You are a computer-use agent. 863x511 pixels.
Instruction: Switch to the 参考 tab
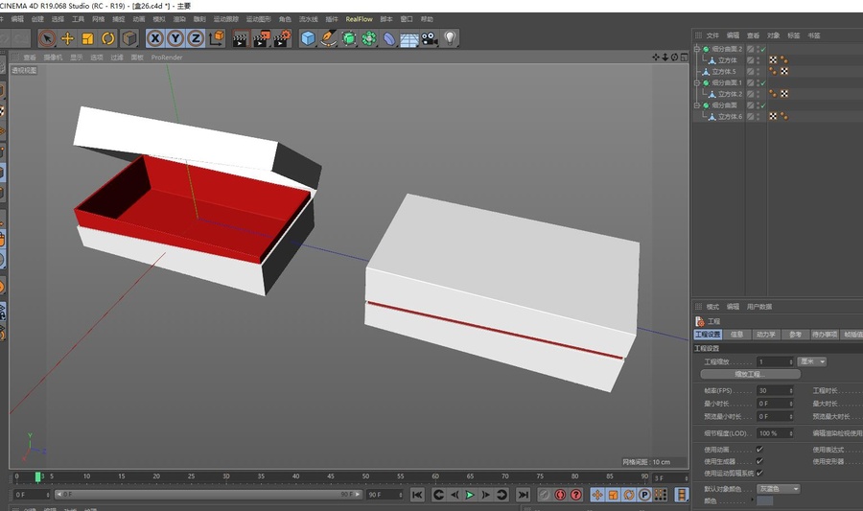point(795,335)
